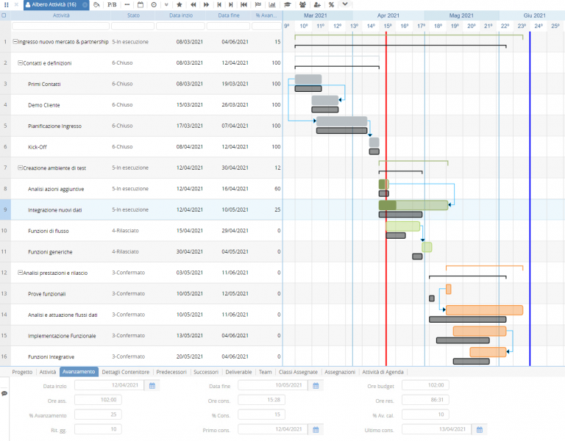The height and width of the screenshot is (441, 565).
Task: Click the graduation cap icon
Action: coord(287,4)
